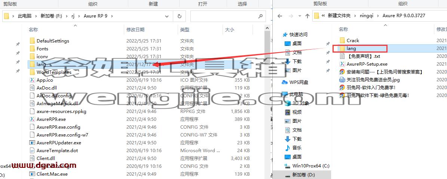Select the DefaultSettings folder icon
This screenshot has width=447, height=179.
[x=32, y=41]
